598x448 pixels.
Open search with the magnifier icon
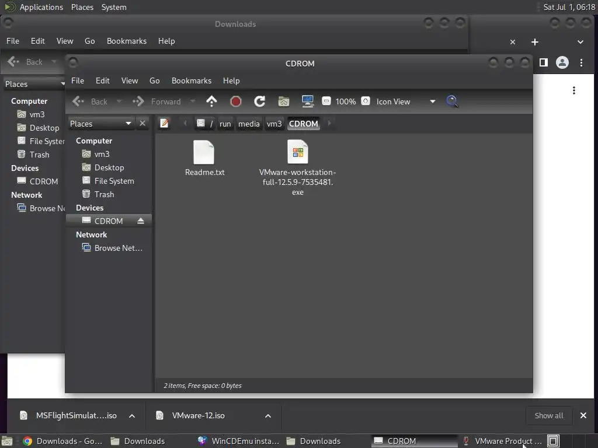[452, 101]
